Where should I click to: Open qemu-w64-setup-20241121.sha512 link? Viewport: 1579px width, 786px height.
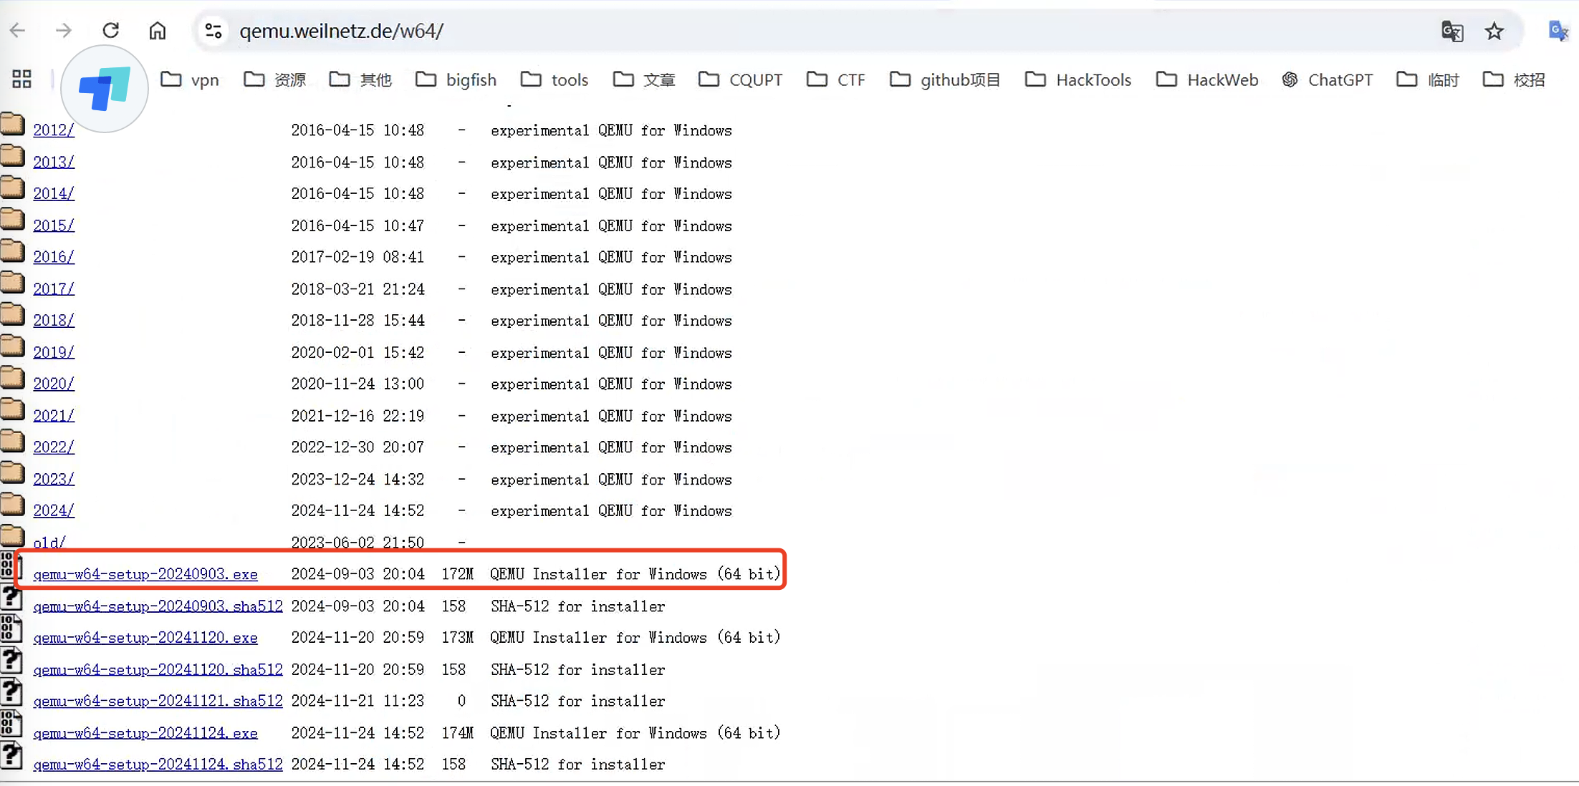[158, 701]
